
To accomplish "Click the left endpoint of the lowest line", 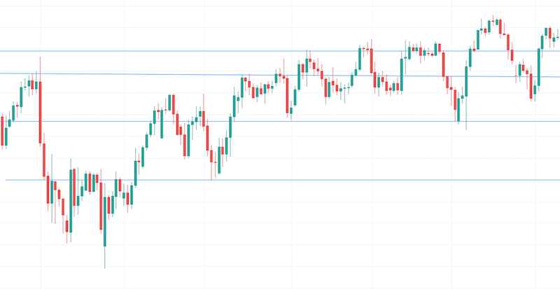I will [x=6, y=180].
